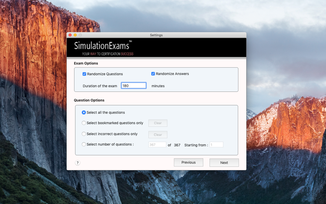326x204 pixels.
Task: Toggle the Randomize Answers checkbox
Action: point(153,74)
